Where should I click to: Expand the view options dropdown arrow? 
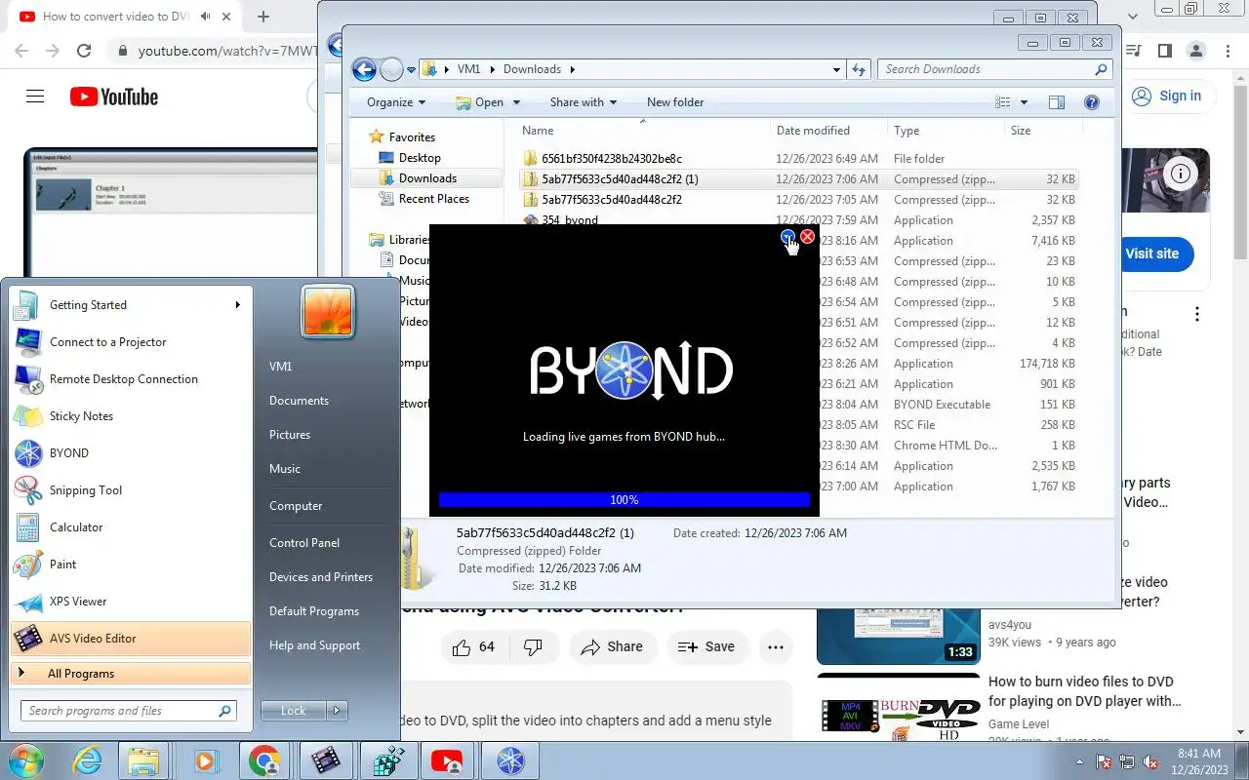point(1024,102)
